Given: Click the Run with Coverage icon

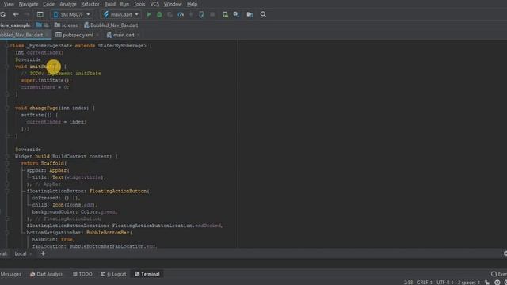Looking at the screenshot, I should [x=170, y=14].
